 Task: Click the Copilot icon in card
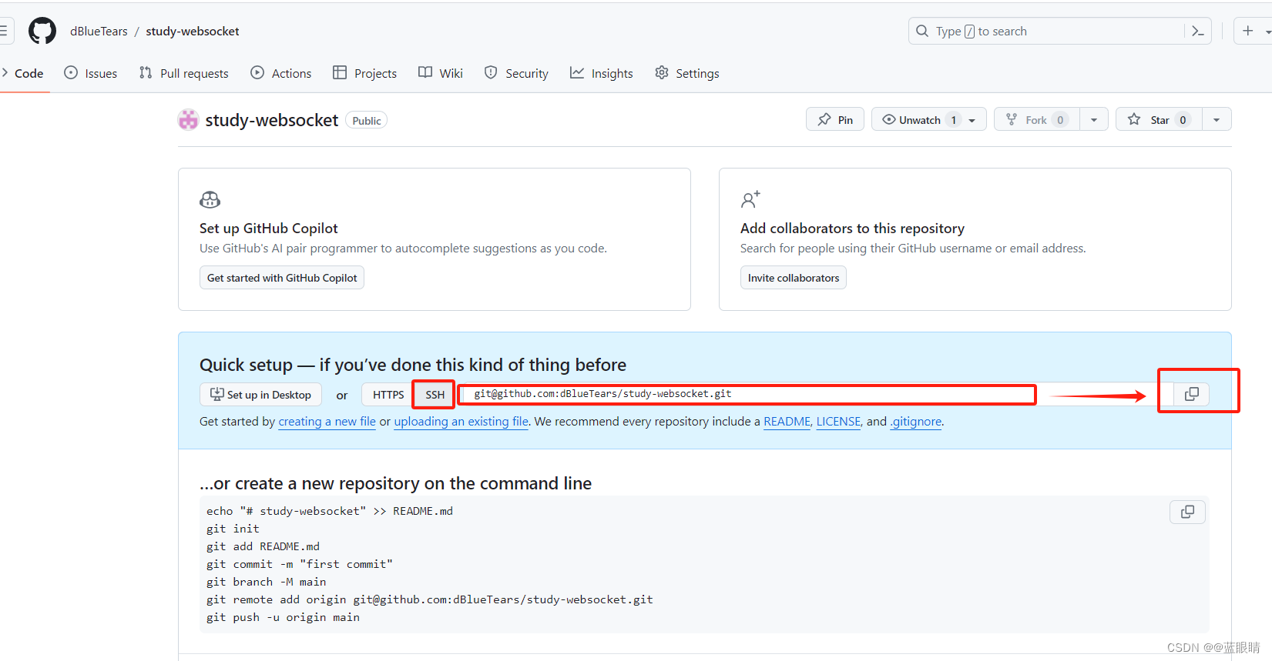210,200
